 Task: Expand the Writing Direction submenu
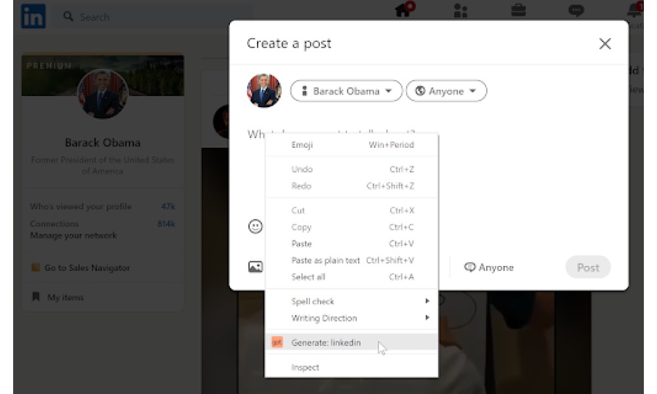point(351,318)
